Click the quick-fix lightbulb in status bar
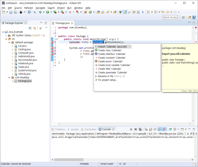Screen dimensions: 198x167 coord(195,164)
